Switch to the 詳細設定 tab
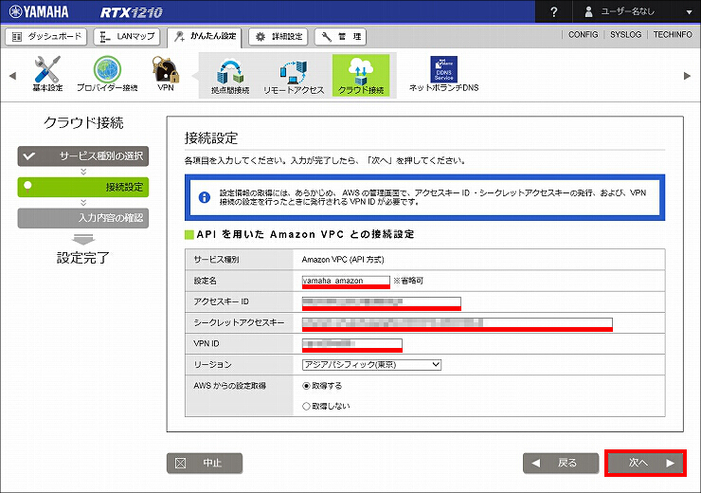This screenshot has height=493, width=701. tap(279, 37)
